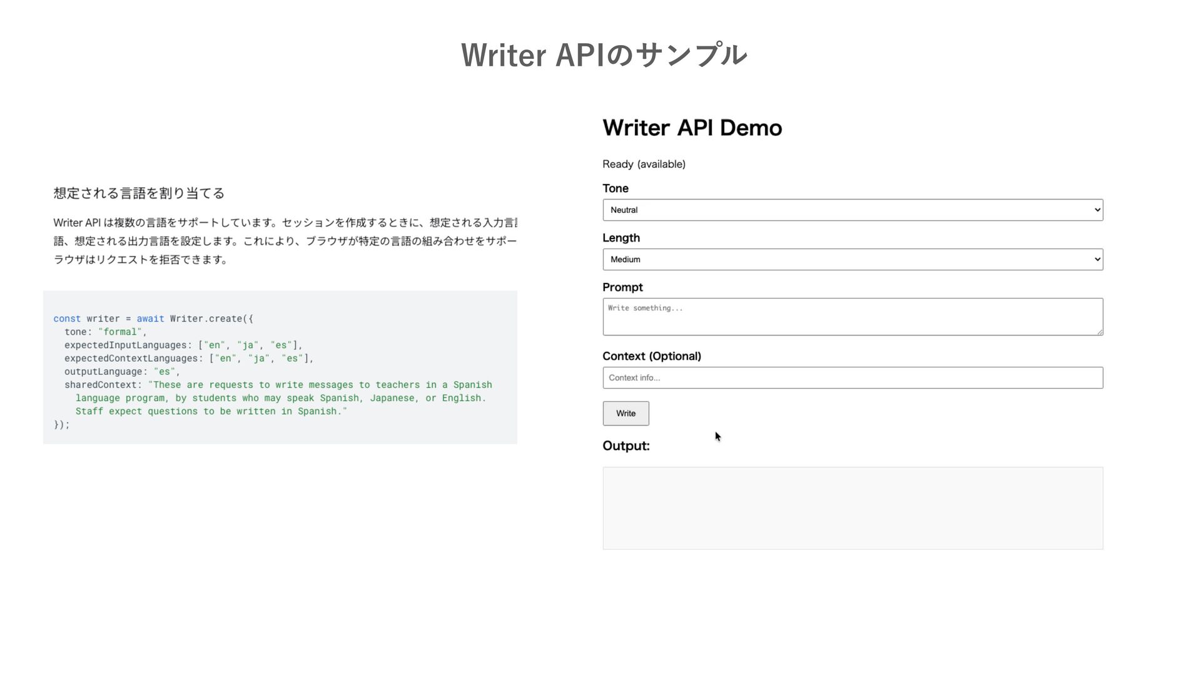Open the Length dropdown showing Medium
The image size is (1201, 676).
pos(852,259)
